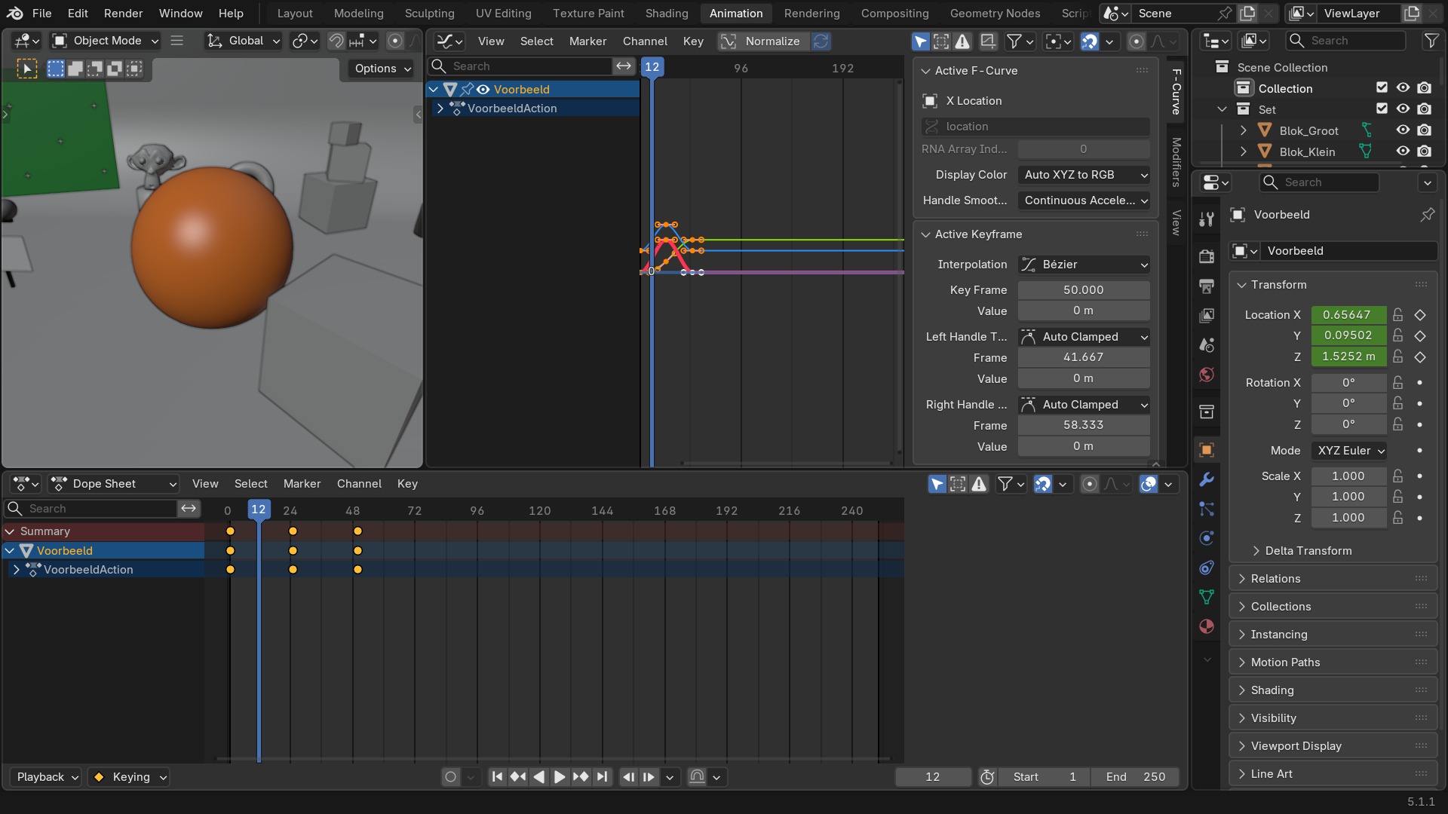Open the Display Color dropdown
Image resolution: width=1448 pixels, height=814 pixels.
(1084, 175)
